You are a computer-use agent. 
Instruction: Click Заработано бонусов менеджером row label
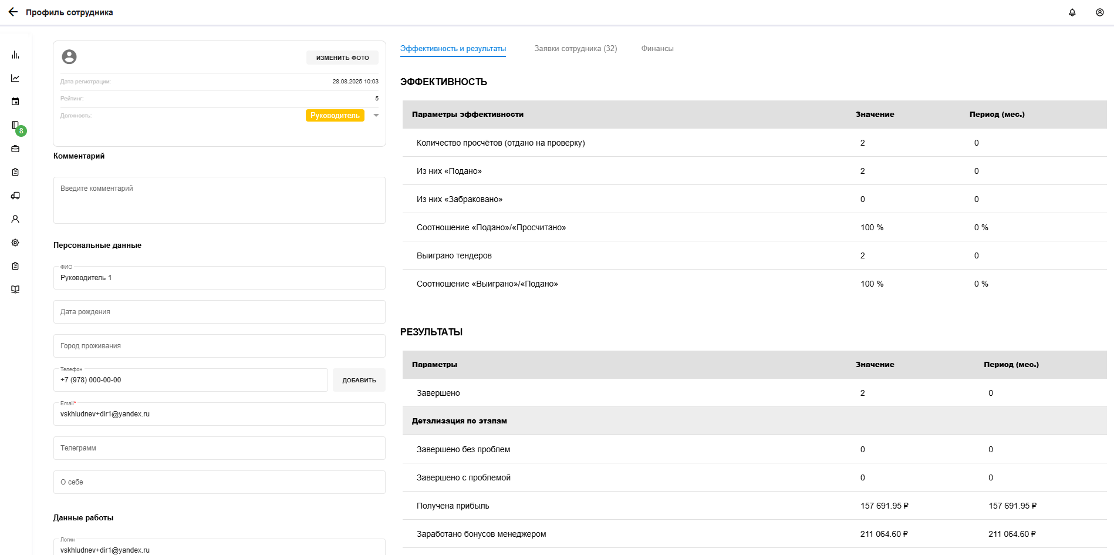tap(481, 534)
